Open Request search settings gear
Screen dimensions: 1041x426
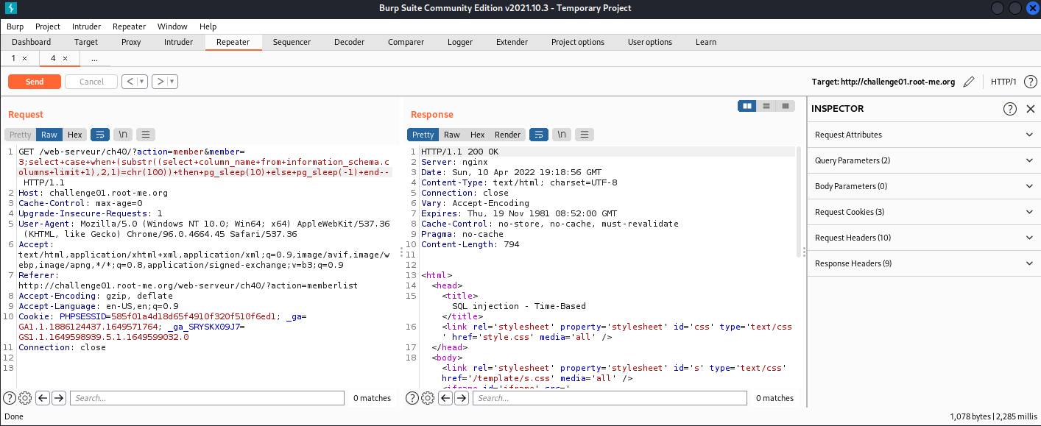pos(25,398)
